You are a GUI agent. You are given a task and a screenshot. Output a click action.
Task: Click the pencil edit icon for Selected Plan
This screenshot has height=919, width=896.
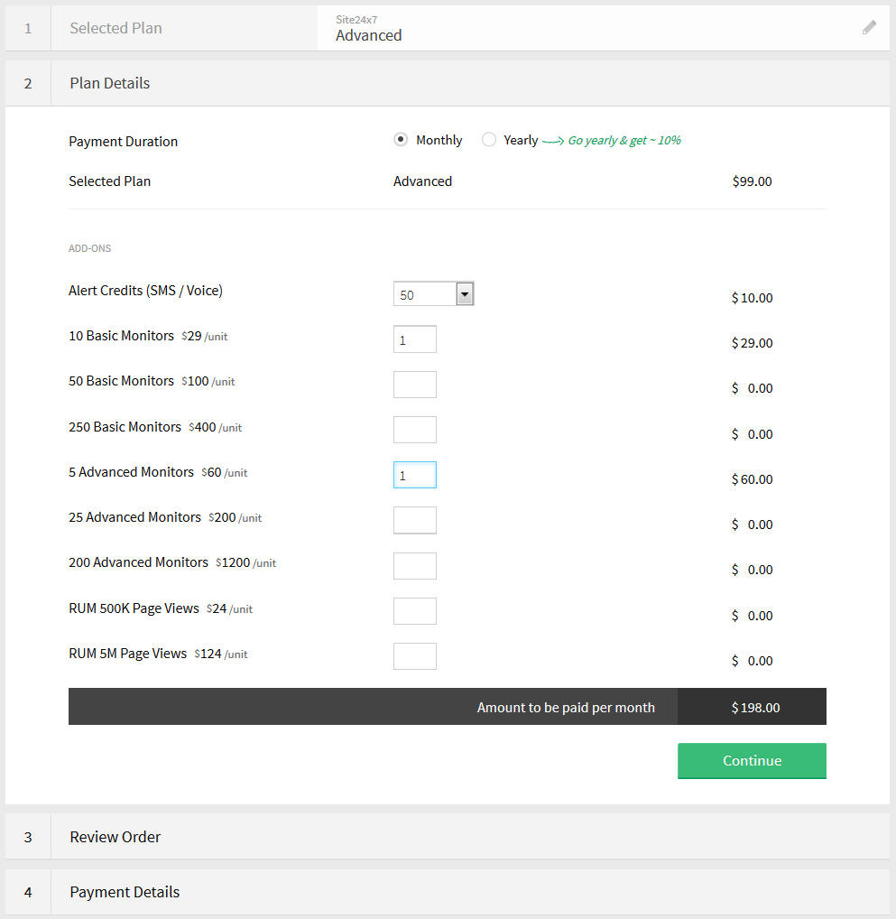pos(869,28)
